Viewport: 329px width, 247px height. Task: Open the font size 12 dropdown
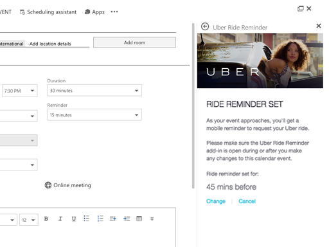29,220
